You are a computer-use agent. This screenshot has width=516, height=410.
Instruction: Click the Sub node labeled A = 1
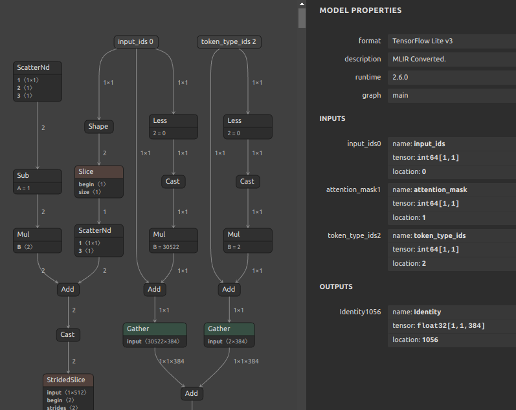point(38,182)
